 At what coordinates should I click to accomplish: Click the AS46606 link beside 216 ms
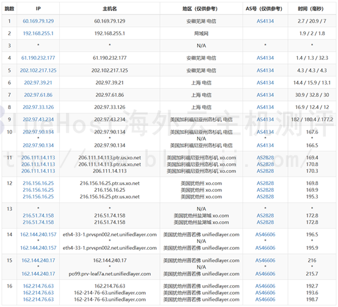point(265,260)
